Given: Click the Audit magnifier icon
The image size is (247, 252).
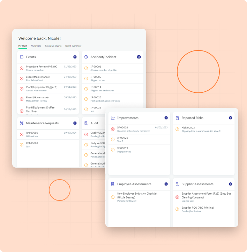Looking at the screenshot, I should (86, 123).
